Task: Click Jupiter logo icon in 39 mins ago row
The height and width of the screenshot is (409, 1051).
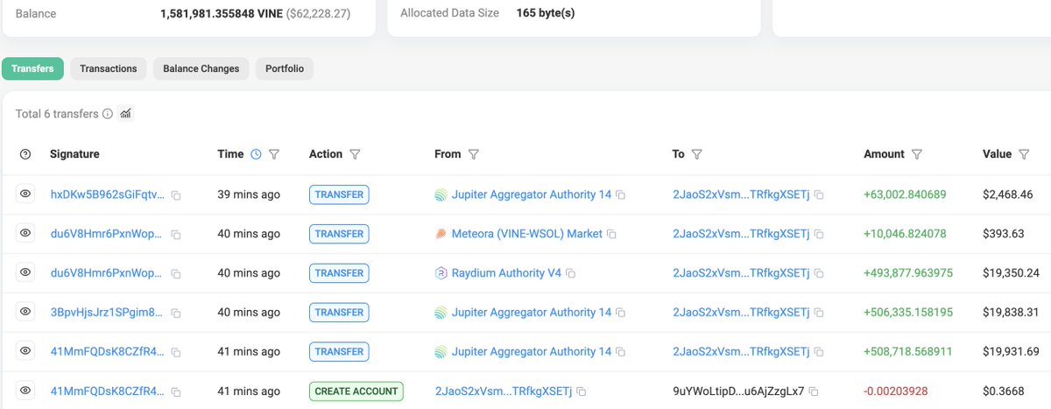Action: click(441, 194)
